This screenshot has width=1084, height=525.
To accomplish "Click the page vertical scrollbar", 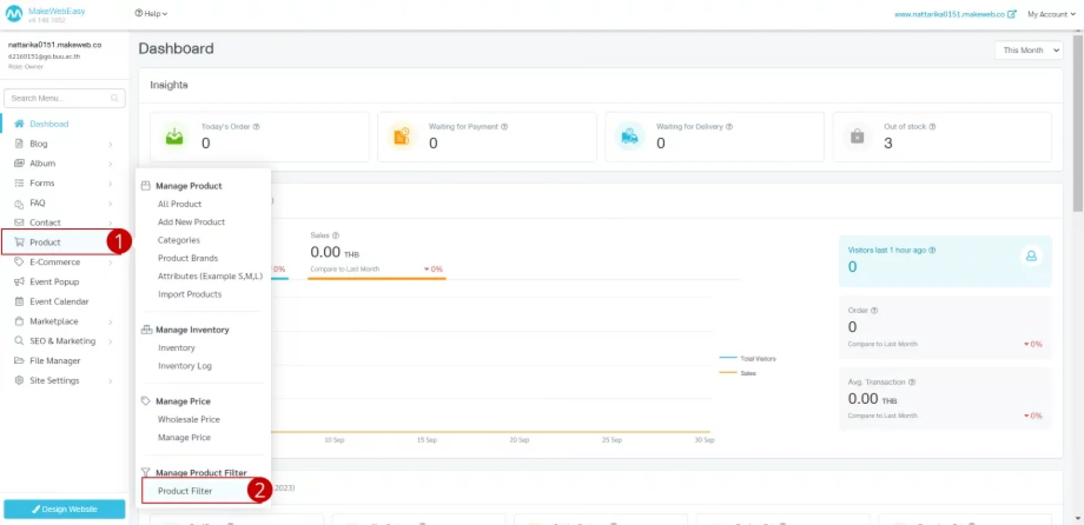I will tap(1078, 124).
